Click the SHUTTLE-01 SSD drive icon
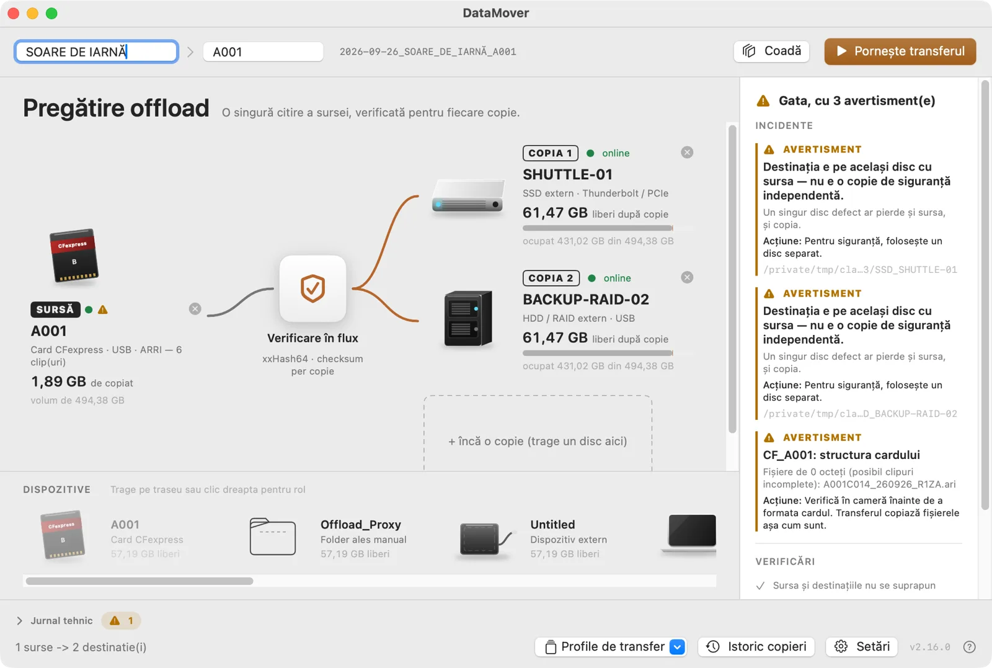 click(468, 196)
